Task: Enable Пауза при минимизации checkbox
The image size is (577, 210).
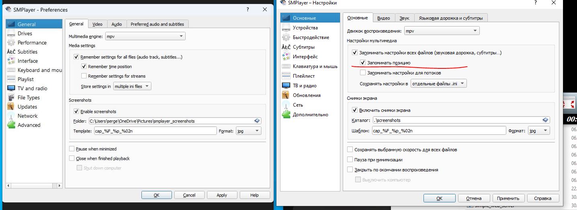Action: pyautogui.click(x=350, y=160)
